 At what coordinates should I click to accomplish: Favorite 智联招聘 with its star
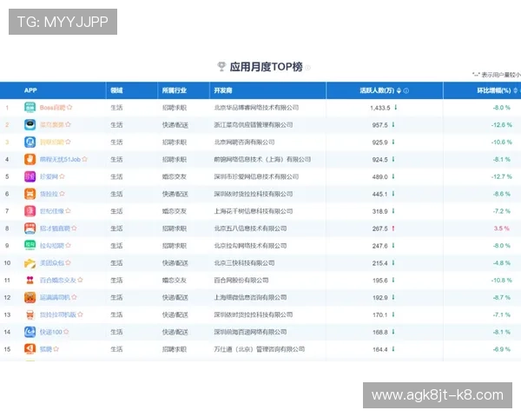pos(68,142)
